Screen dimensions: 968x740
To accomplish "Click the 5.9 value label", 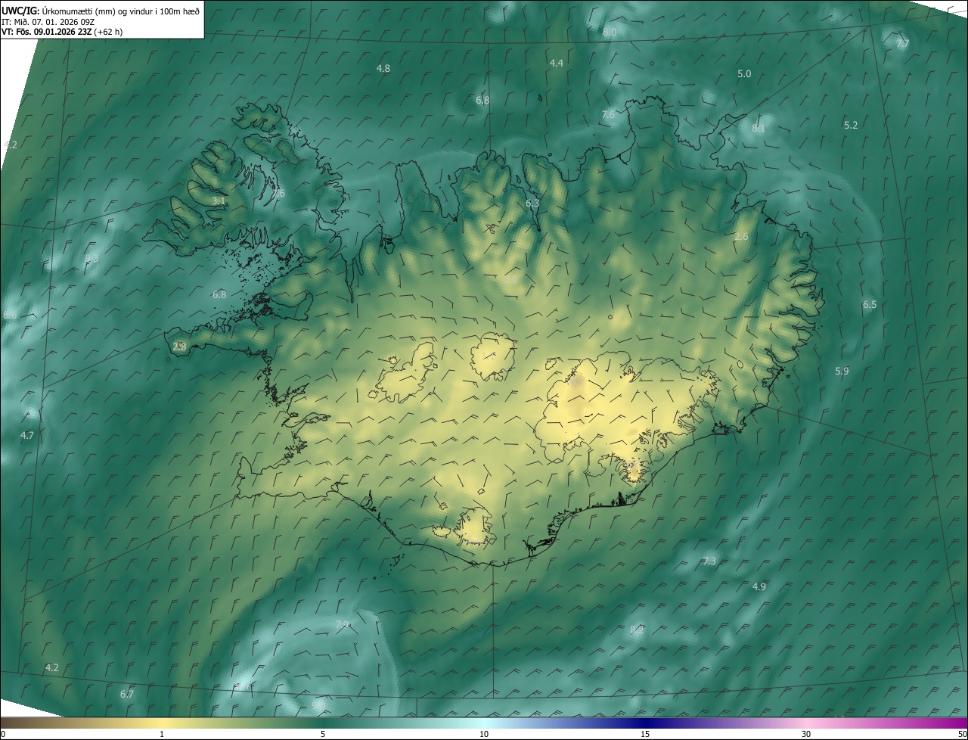I will pos(842,371).
